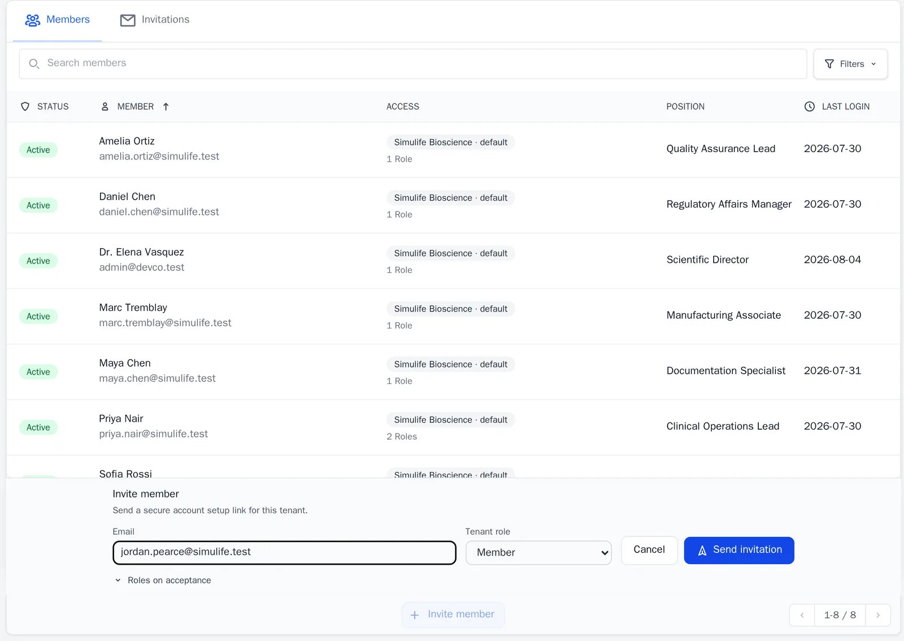The height and width of the screenshot is (641, 904).
Task: Switch to the Invitations tab
Action: [x=155, y=20]
